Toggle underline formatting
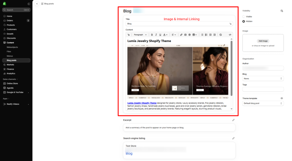This screenshot has height=161, width=292. click(160, 35)
